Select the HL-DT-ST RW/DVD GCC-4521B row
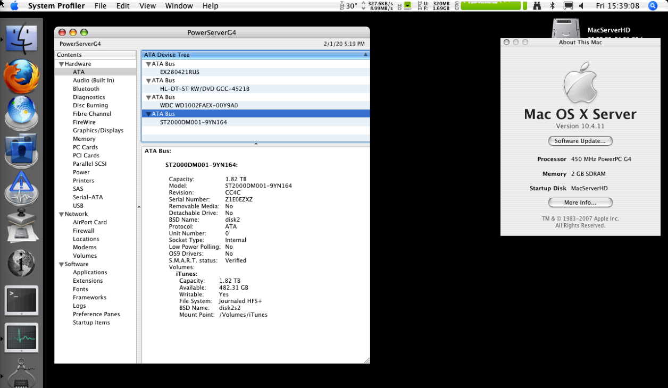Image resolution: width=668 pixels, height=388 pixels. (x=255, y=89)
